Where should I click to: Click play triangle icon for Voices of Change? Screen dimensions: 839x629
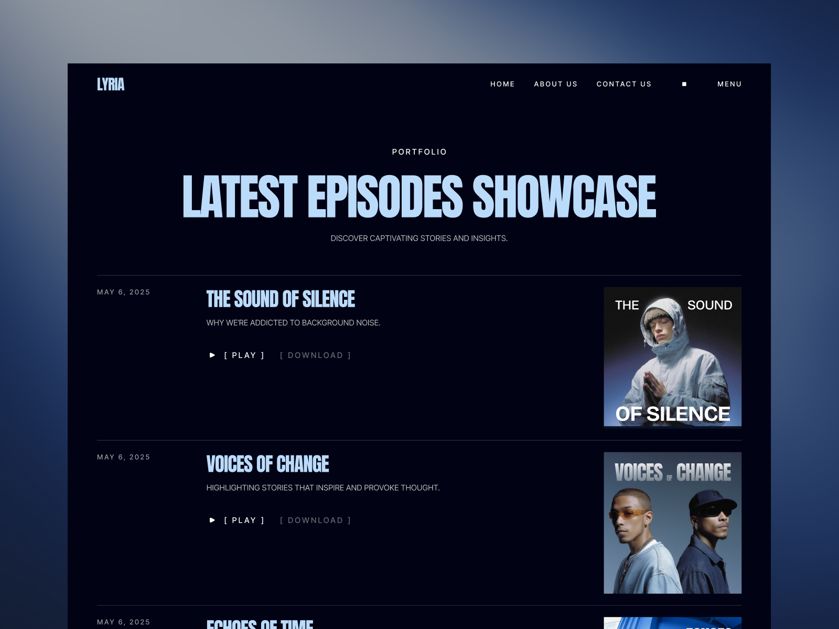pyautogui.click(x=212, y=520)
